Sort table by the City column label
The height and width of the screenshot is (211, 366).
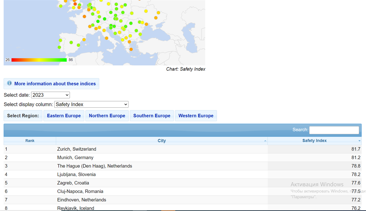pyautogui.click(x=162, y=141)
